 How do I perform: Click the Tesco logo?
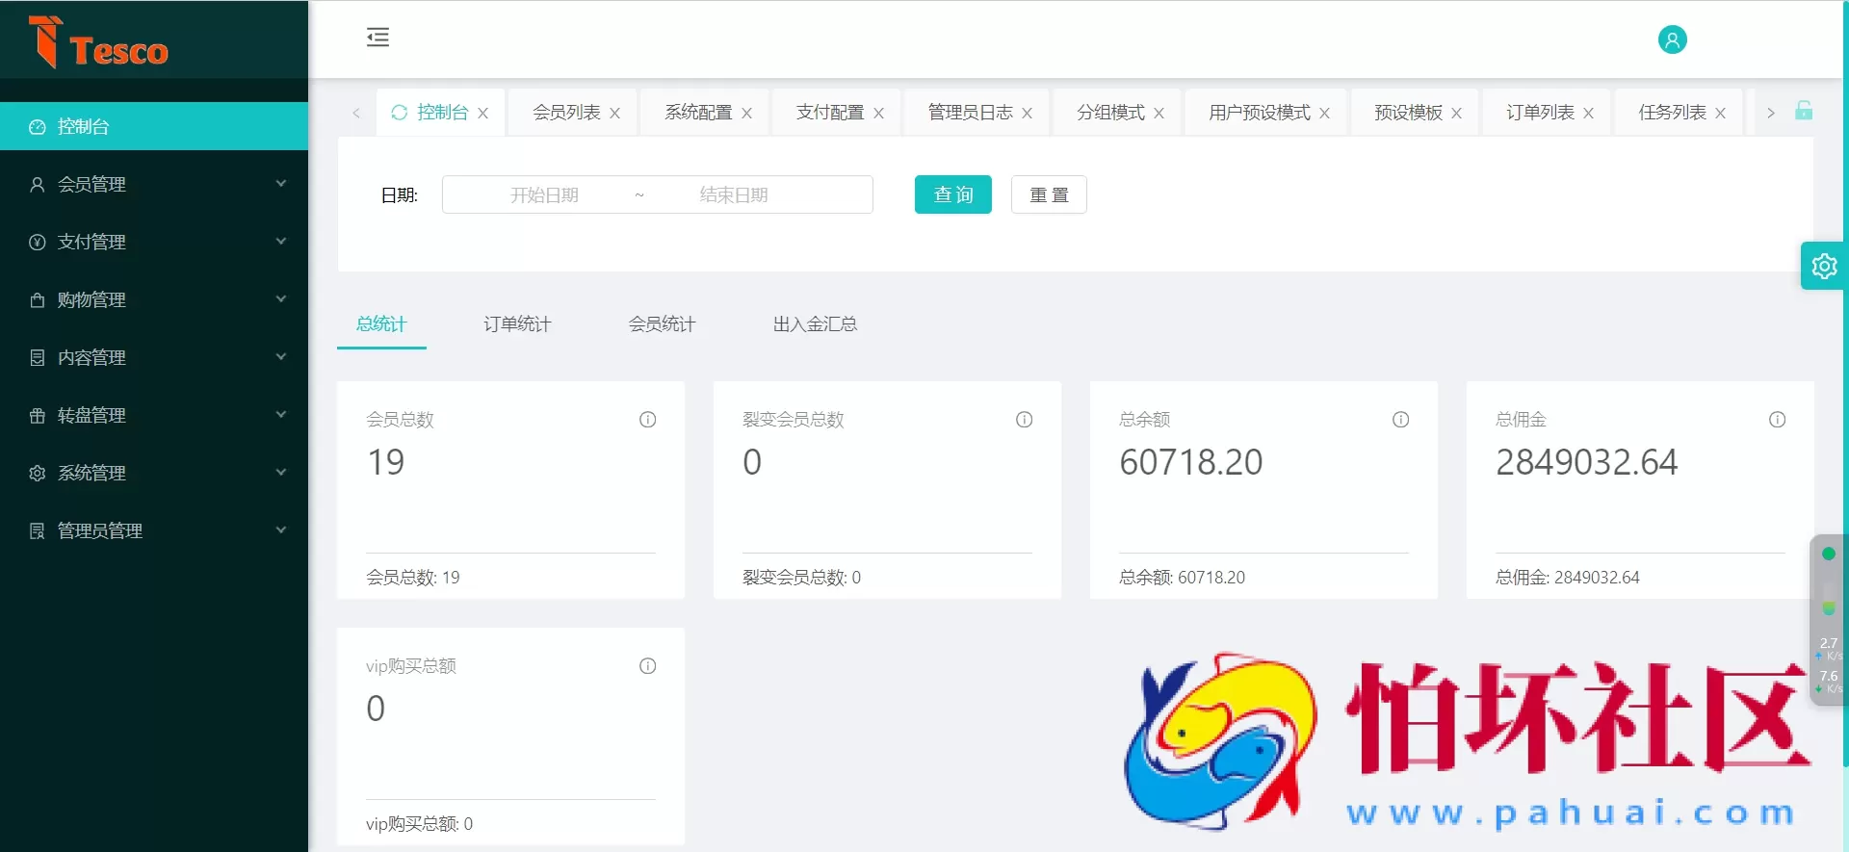click(98, 42)
